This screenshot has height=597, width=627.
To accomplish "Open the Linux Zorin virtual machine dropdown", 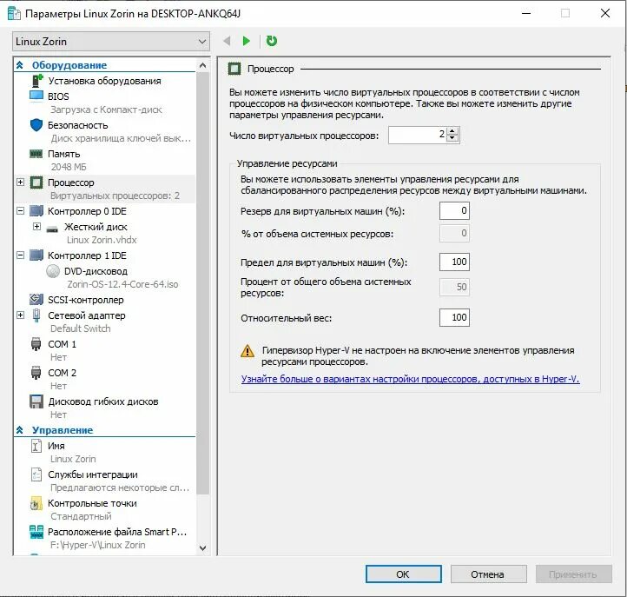I will point(111,42).
